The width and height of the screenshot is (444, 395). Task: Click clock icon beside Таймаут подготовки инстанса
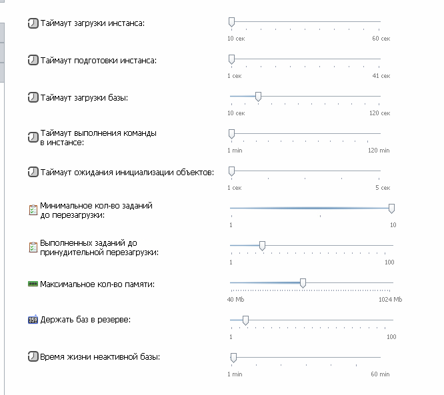tap(33, 60)
